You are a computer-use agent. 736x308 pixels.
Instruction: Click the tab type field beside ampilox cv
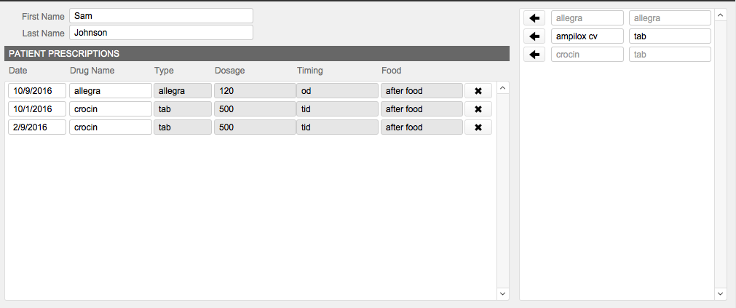tap(669, 36)
